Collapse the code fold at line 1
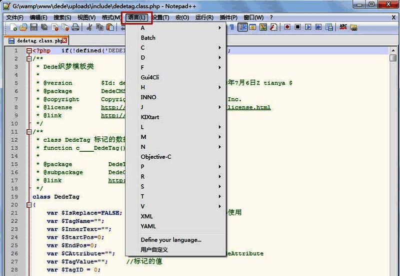Viewport: 400px width, 276px height. [x=29, y=51]
